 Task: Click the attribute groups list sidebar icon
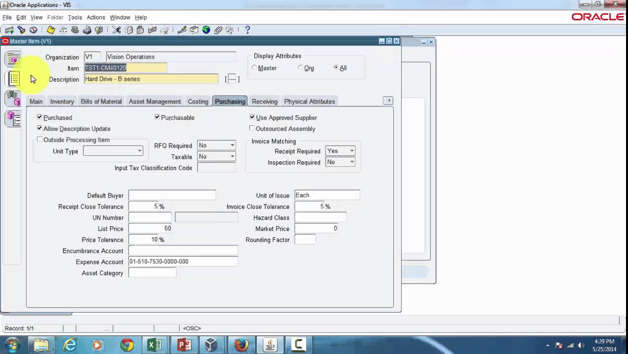pyautogui.click(x=14, y=78)
